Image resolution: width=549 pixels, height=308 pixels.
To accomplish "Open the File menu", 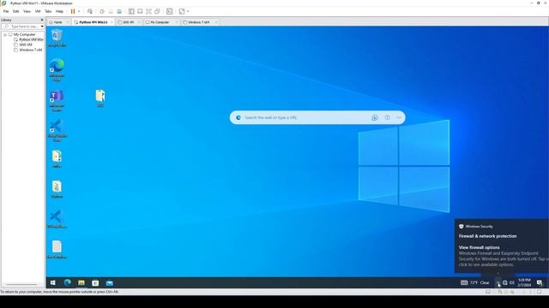I will [x=6, y=11].
